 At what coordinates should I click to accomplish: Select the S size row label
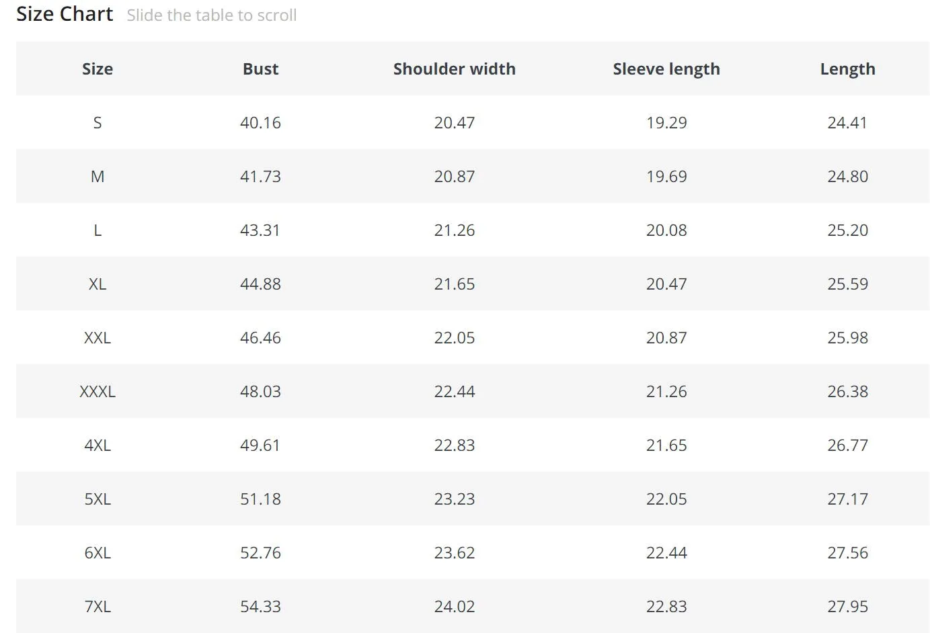coord(98,122)
